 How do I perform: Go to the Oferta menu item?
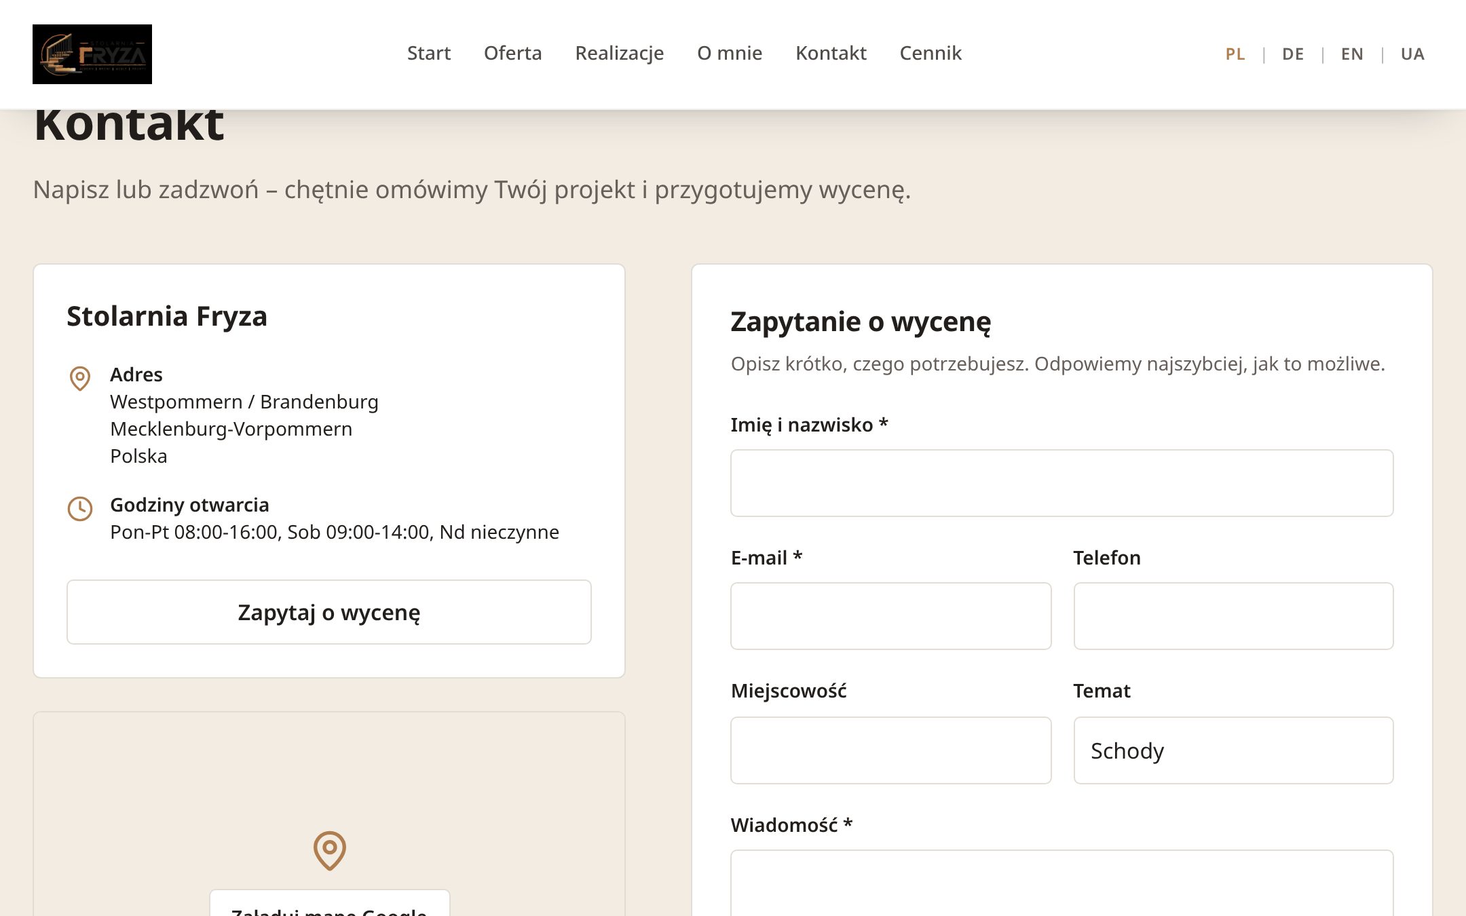point(513,53)
